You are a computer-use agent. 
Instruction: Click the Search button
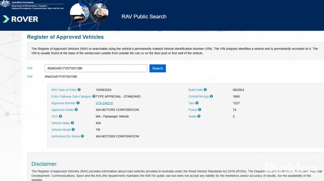(157, 68)
